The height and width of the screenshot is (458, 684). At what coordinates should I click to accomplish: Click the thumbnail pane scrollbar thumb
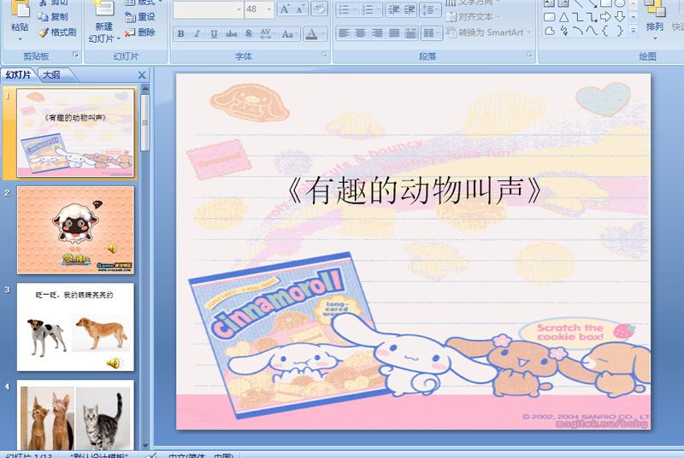[x=145, y=123]
